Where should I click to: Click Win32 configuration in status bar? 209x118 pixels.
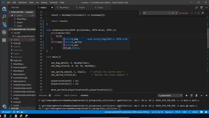(195, 112)
